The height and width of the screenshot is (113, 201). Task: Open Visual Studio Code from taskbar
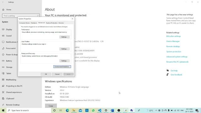tap(100, 110)
